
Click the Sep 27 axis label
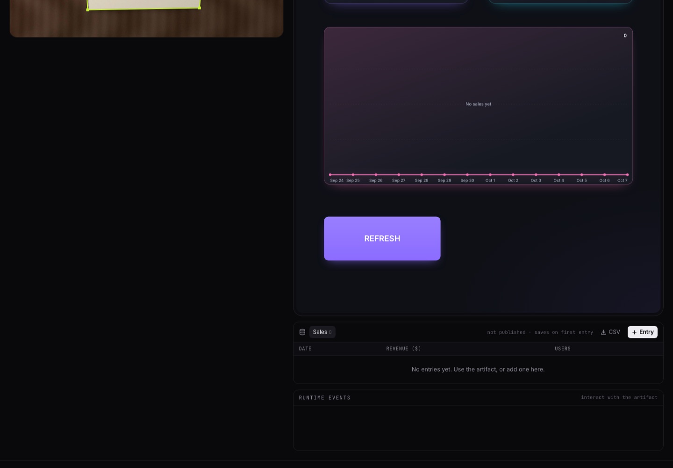399,181
